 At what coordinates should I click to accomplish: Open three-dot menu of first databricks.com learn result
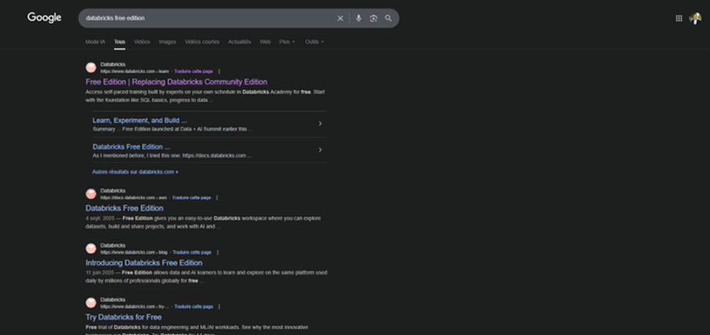(219, 72)
